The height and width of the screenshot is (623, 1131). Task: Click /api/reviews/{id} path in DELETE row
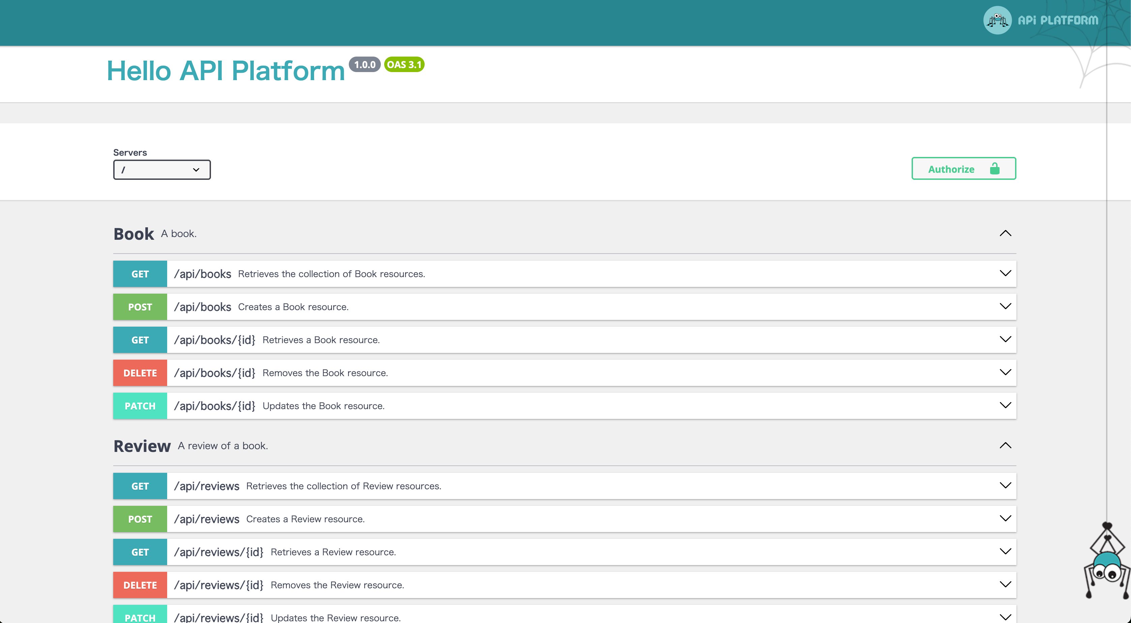[x=219, y=585]
